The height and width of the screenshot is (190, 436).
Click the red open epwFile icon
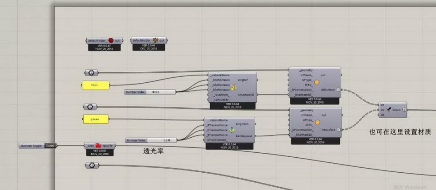click(x=98, y=146)
